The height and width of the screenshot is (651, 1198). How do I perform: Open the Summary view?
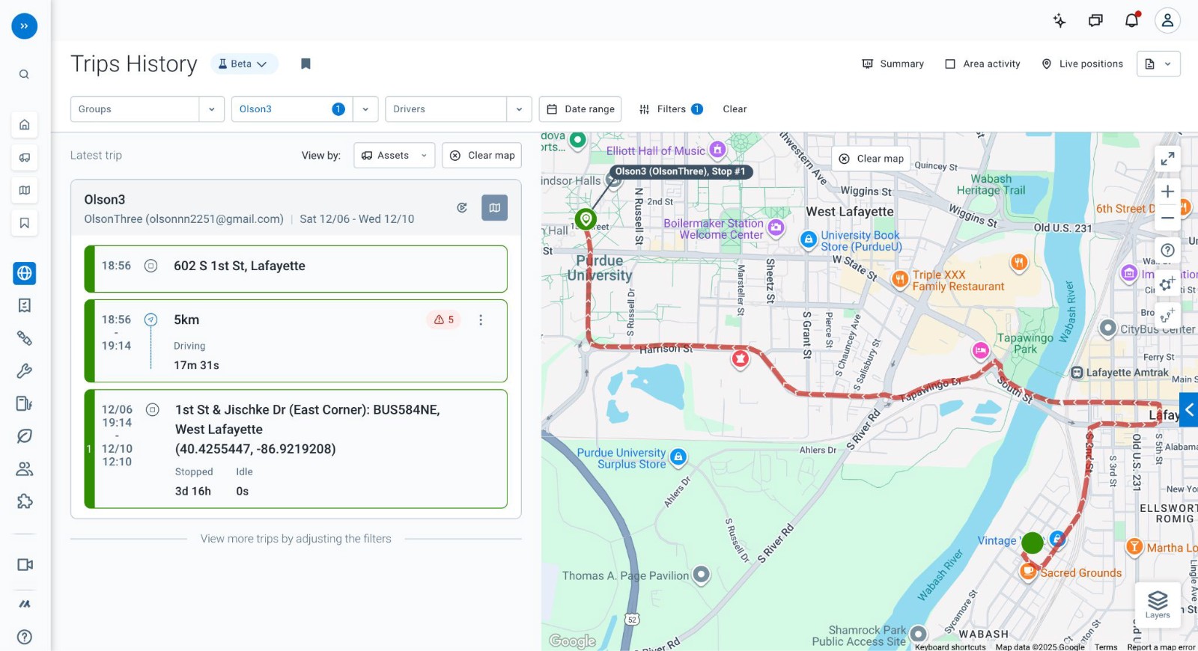[x=893, y=64]
